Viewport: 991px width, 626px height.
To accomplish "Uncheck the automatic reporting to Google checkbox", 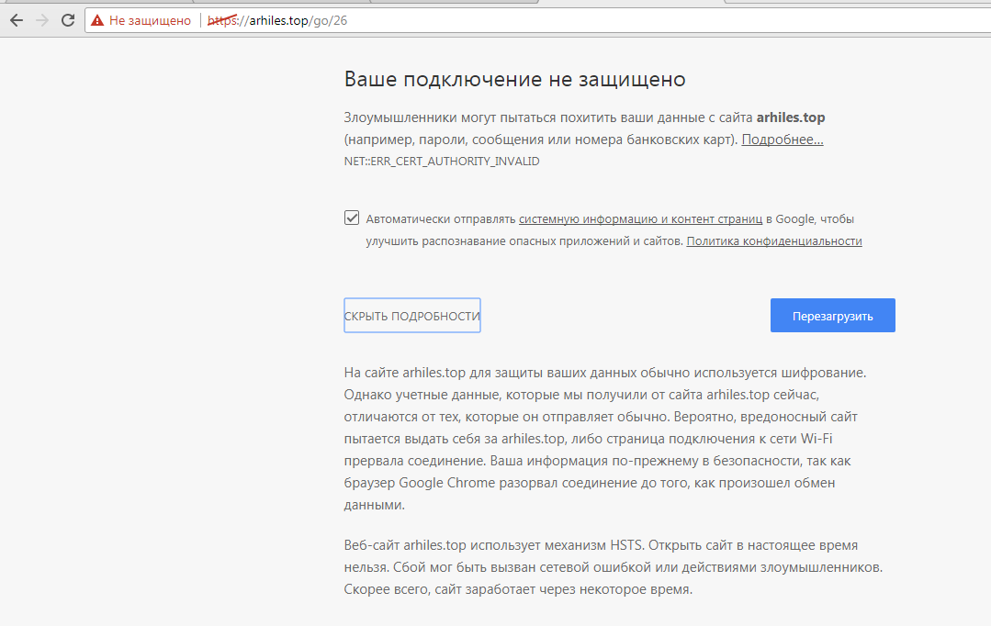I will [x=351, y=218].
